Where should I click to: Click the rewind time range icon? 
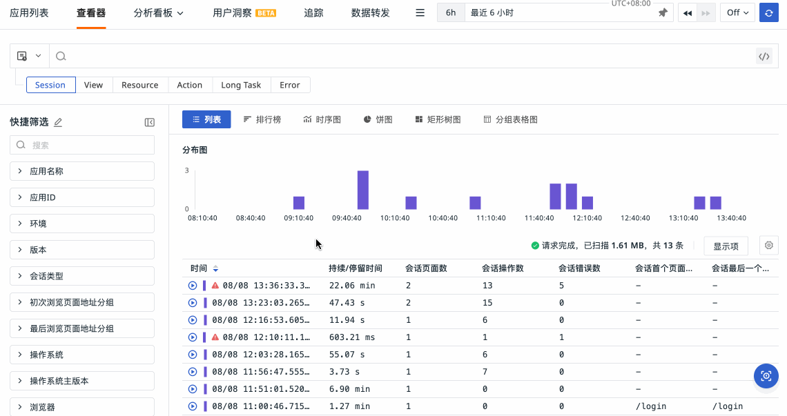(x=688, y=13)
